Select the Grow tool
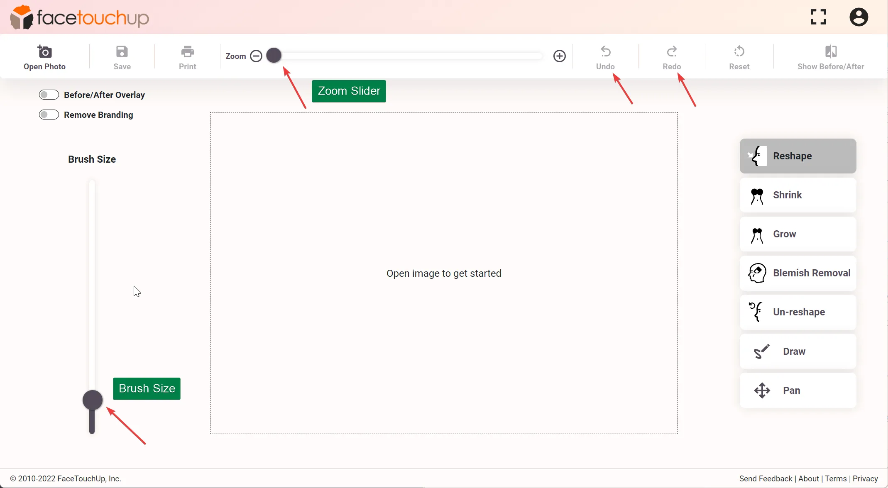888x488 pixels. [798, 234]
